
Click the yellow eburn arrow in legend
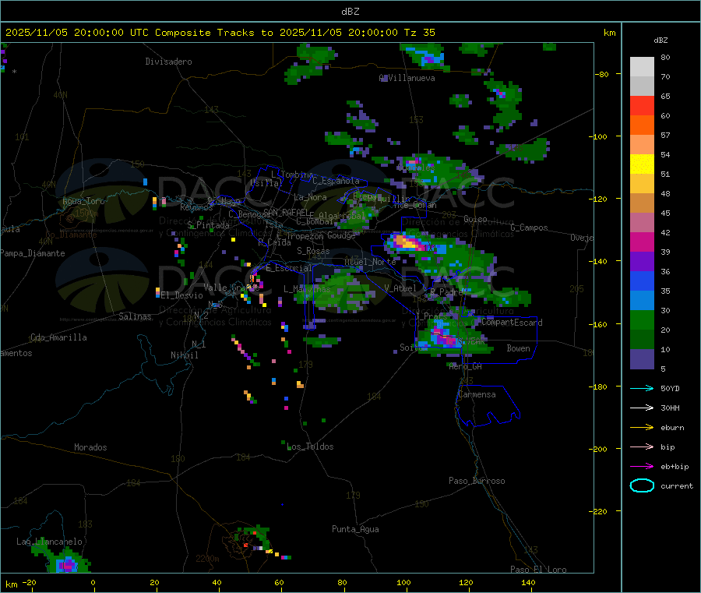coord(642,428)
